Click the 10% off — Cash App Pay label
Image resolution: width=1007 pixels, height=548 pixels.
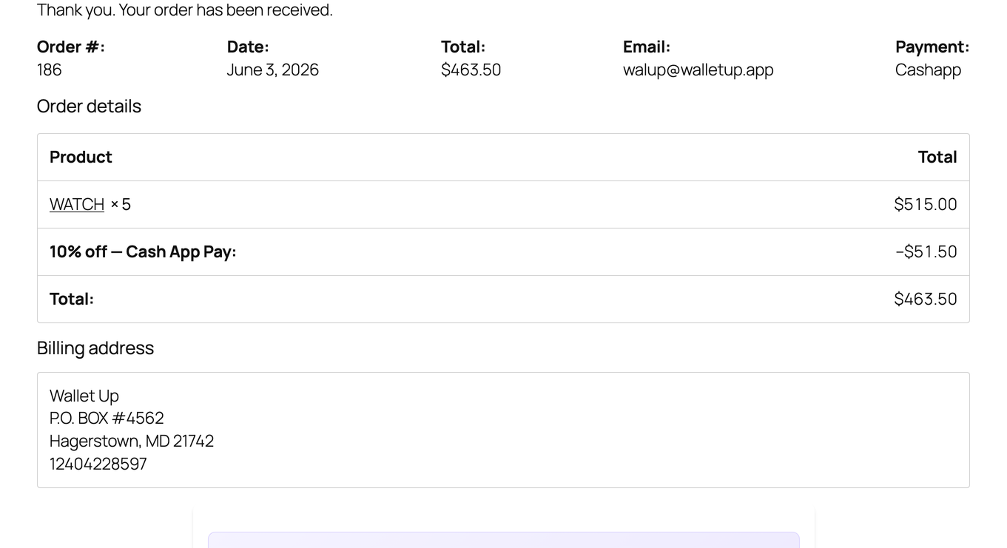tap(143, 251)
